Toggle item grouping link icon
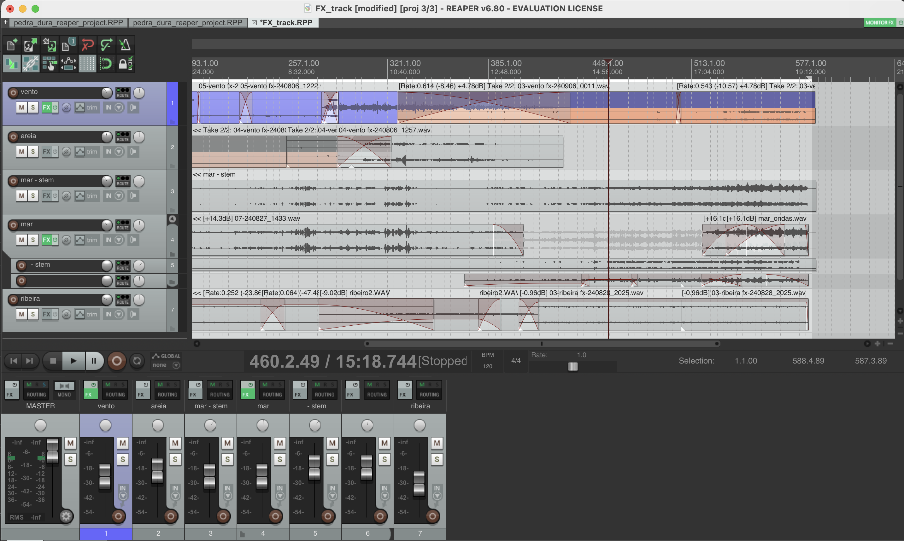This screenshot has height=541, width=904. click(30, 64)
